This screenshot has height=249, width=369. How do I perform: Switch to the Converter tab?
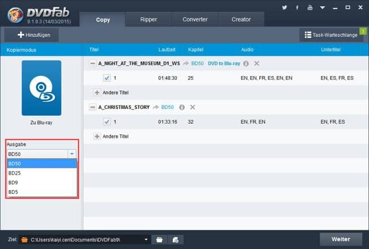195,20
